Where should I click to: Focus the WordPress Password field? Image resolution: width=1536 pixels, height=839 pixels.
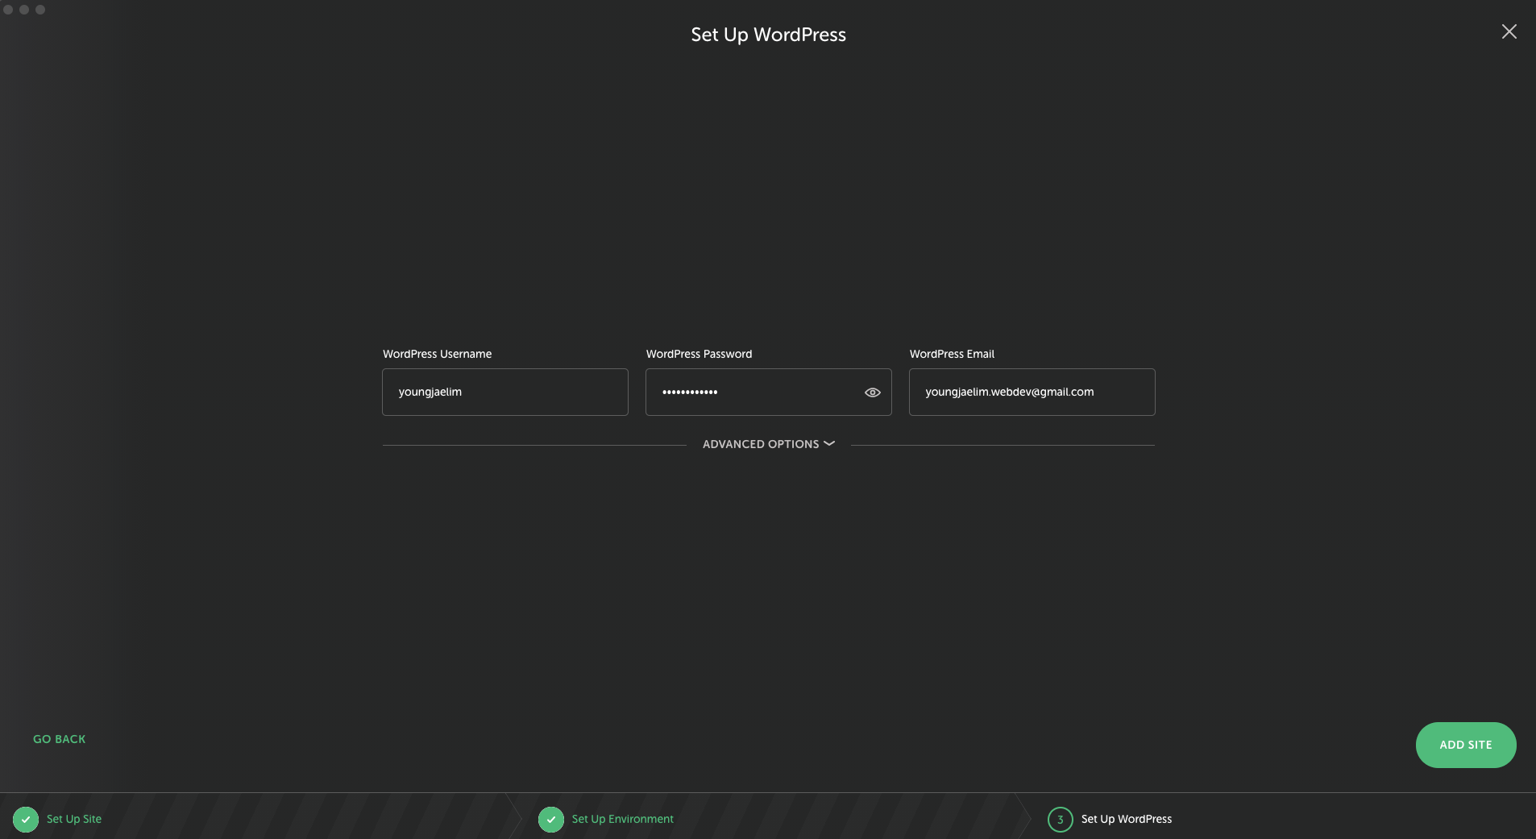click(768, 392)
